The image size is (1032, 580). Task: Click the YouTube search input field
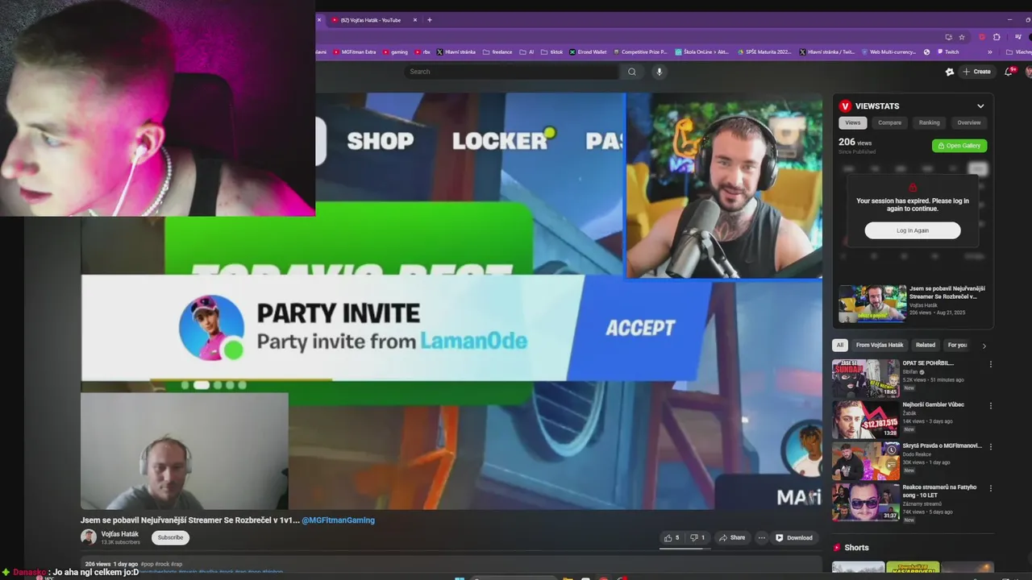point(512,72)
